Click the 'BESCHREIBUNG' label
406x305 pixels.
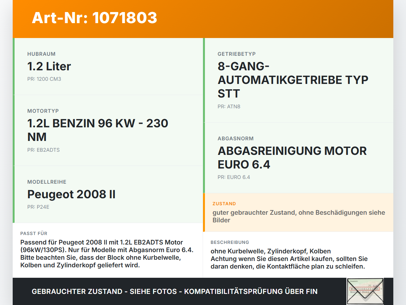tap(230, 242)
